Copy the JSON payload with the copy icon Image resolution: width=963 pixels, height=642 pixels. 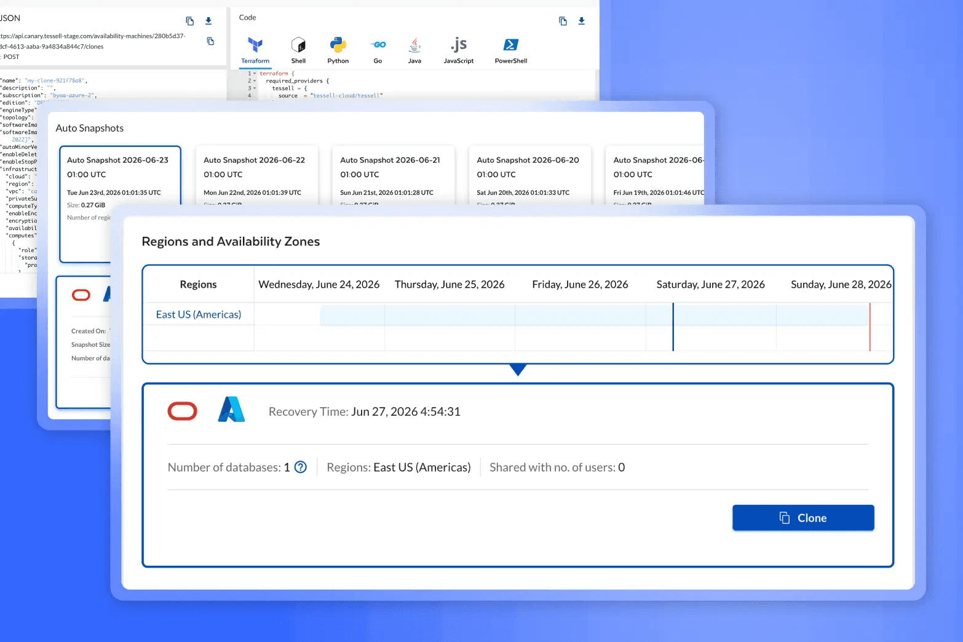click(190, 21)
